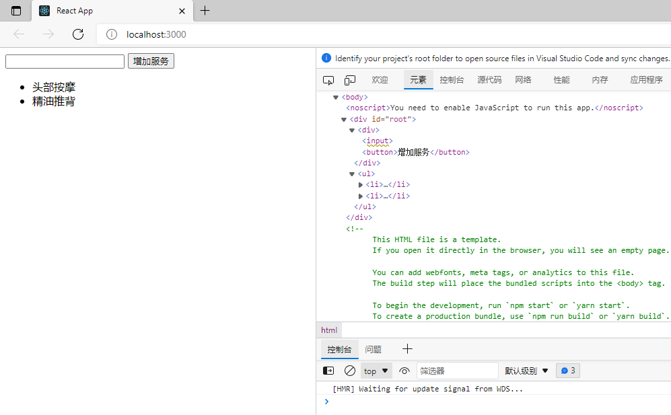Click the blue info icon in DevTools banner
671x415 pixels.
pyautogui.click(x=326, y=59)
